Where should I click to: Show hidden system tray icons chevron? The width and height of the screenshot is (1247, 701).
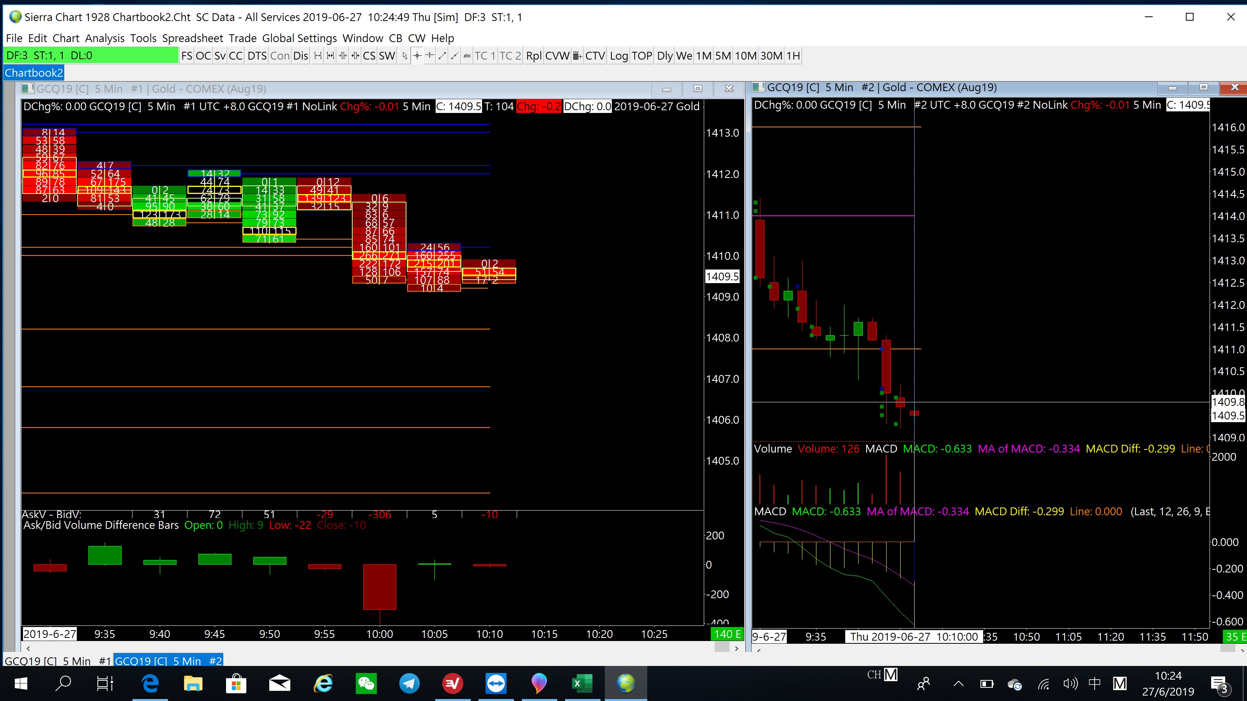(958, 683)
